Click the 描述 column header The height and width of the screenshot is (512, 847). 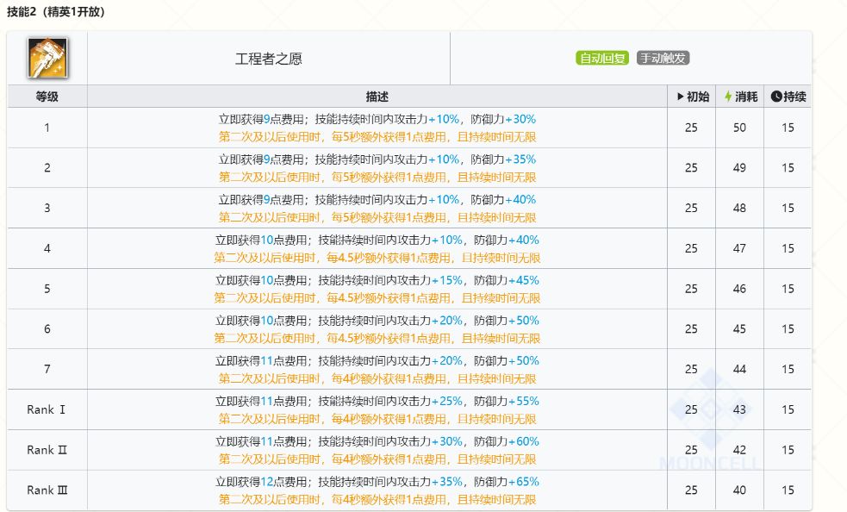pyautogui.click(x=377, y=97)
